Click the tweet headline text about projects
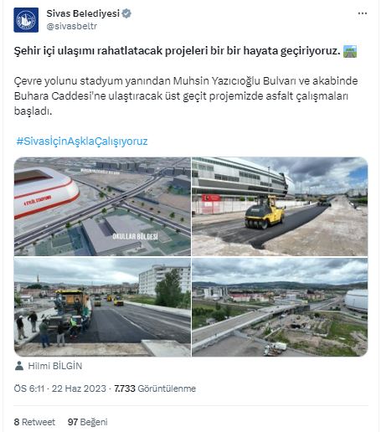The image size is (381, 432). point(178,51)
